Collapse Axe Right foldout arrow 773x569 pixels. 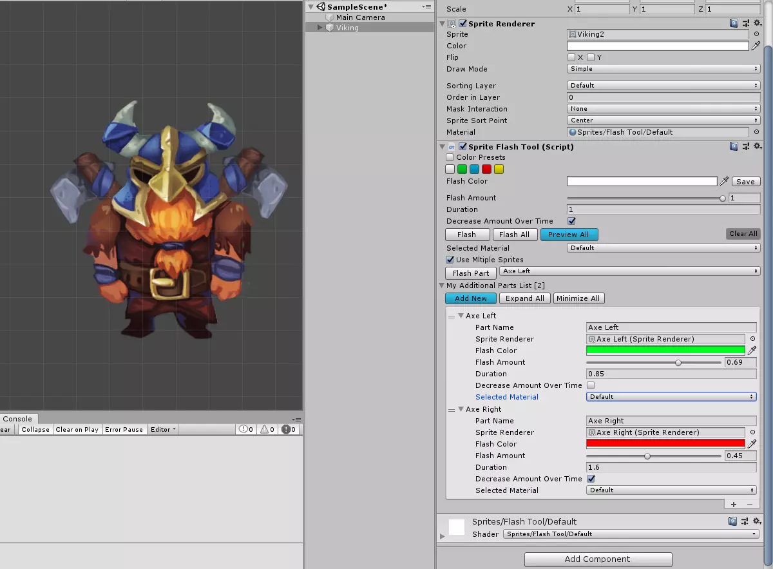coord(461,409)
